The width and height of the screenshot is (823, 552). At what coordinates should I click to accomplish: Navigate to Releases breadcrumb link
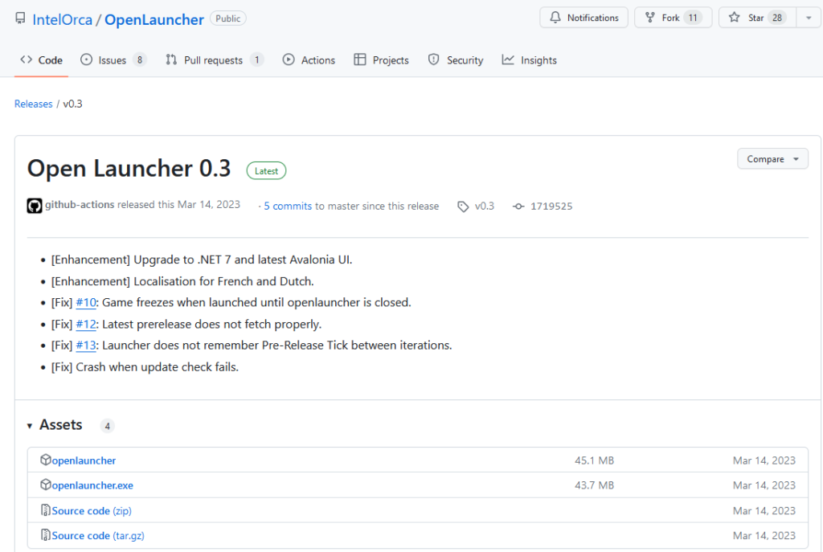coord(33,104)
